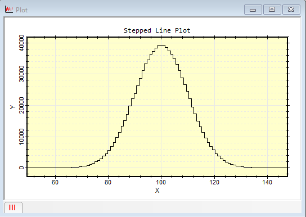Click the 60 tick label on X axis

pos(55,182)
